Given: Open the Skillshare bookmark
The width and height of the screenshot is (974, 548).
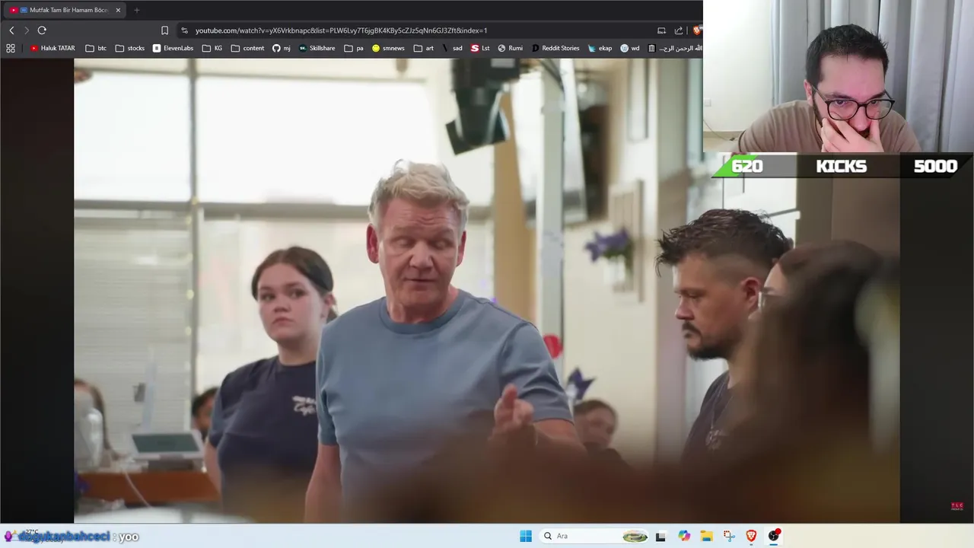Looking at the screenshot, I should tap(317, 48).
